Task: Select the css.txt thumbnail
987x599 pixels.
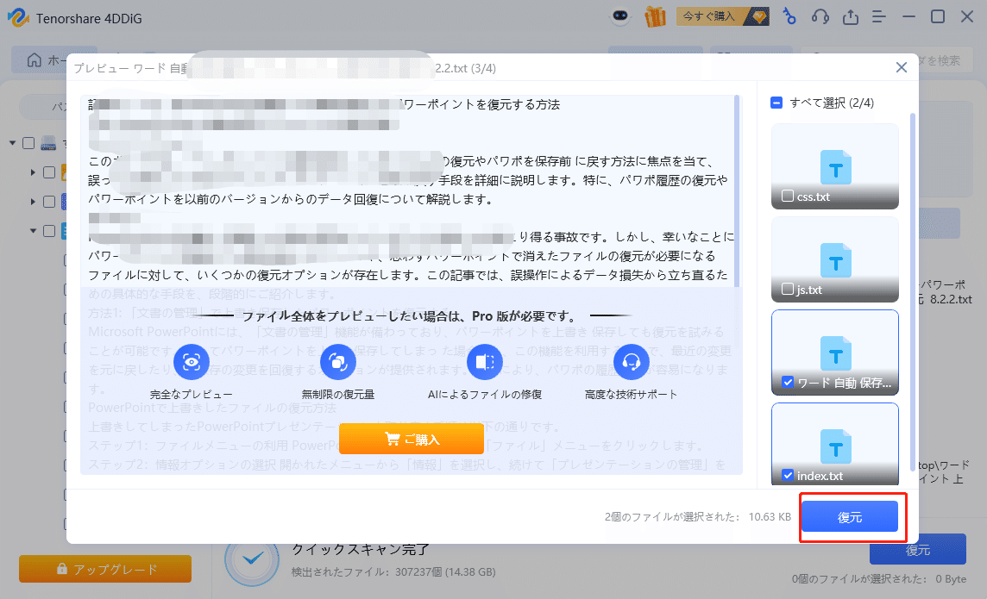Action: 834,166
